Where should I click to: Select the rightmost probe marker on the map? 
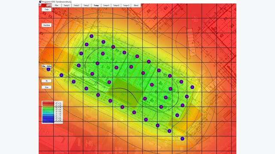192,87
